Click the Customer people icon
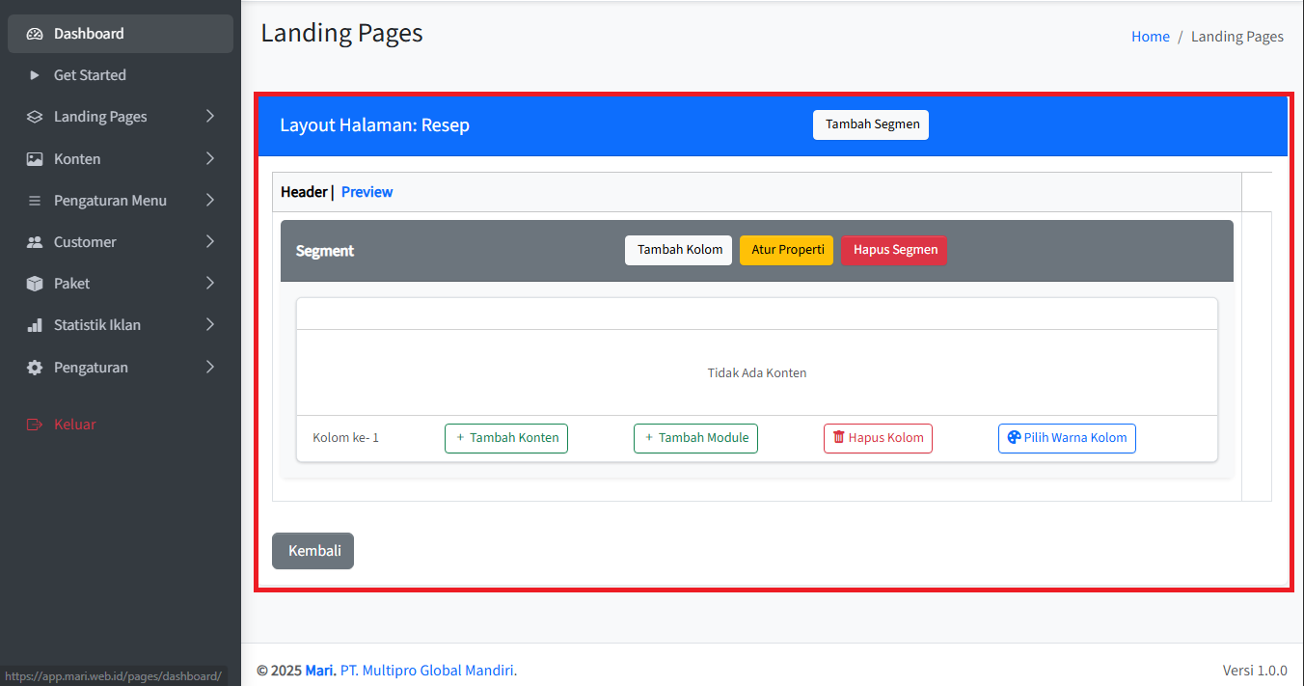 tap(35, 242)
